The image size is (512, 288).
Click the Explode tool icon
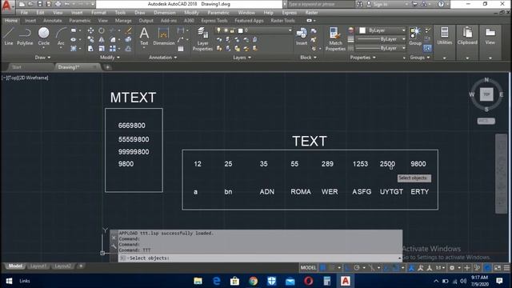(x=129, y=39)
